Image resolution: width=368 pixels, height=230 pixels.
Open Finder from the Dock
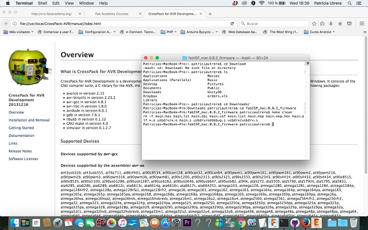point(15,223)
